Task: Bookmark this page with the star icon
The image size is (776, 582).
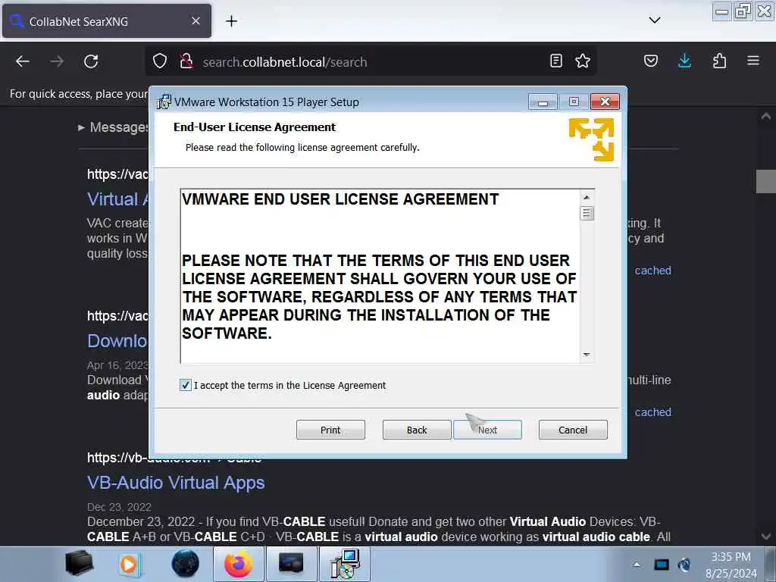Action: [583, 61]
